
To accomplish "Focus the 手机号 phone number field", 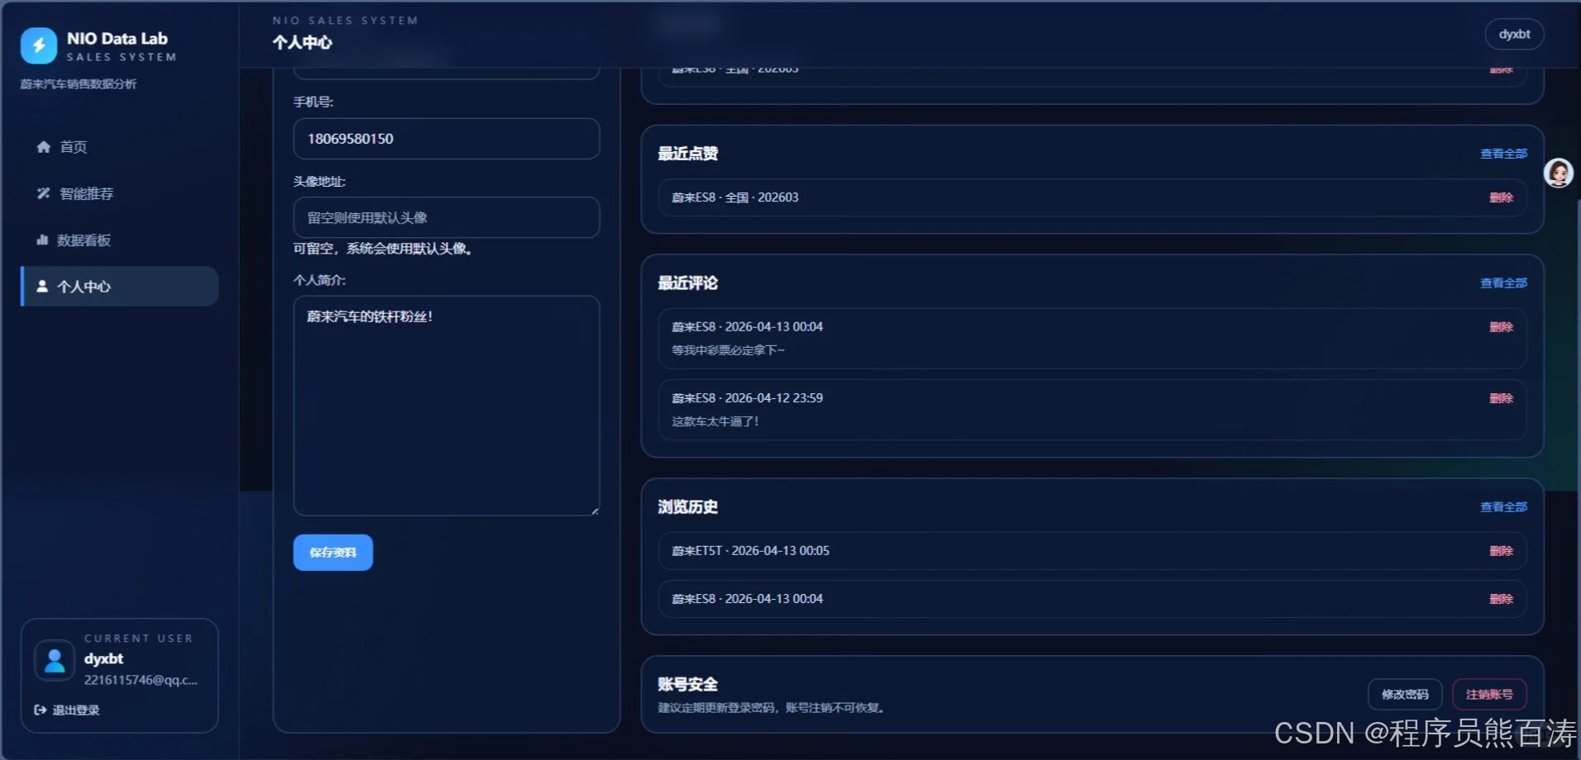I will (447, 139).
